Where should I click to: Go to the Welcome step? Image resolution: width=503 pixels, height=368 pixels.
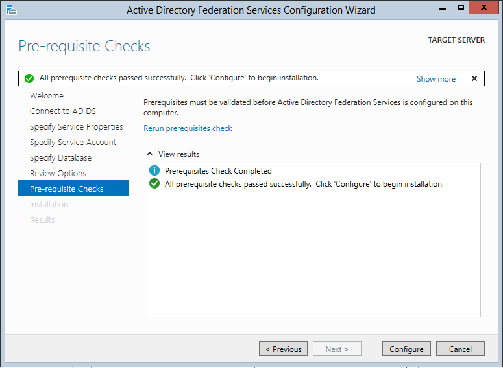click(x=47, y=96)
